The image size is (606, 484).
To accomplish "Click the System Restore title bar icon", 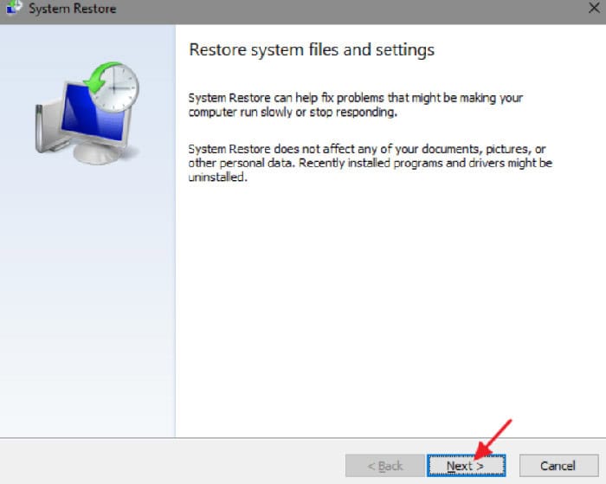I will pyautogui.click(x=14, y=8).
